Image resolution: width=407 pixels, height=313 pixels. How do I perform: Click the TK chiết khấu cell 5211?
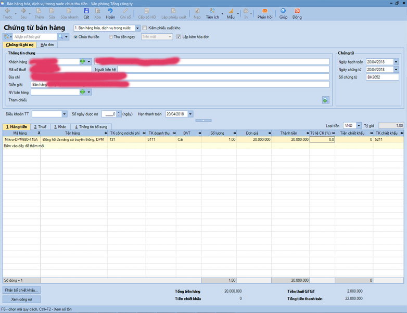pyautogui.click(x=388, y=139)
